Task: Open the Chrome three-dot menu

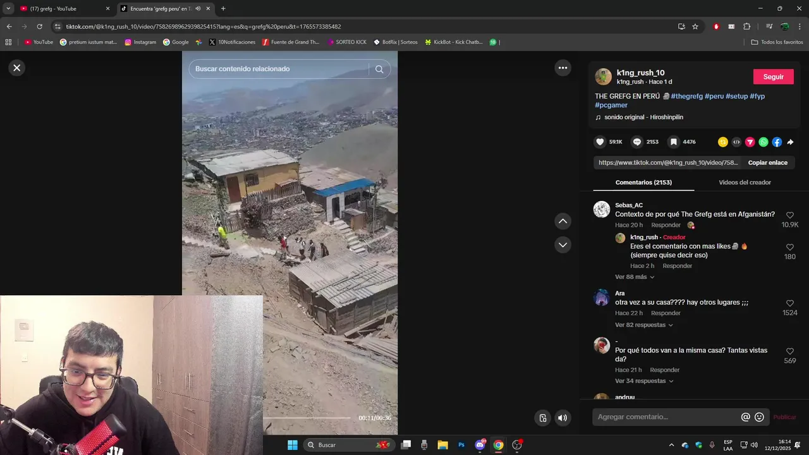Action: tap(800, 27)
